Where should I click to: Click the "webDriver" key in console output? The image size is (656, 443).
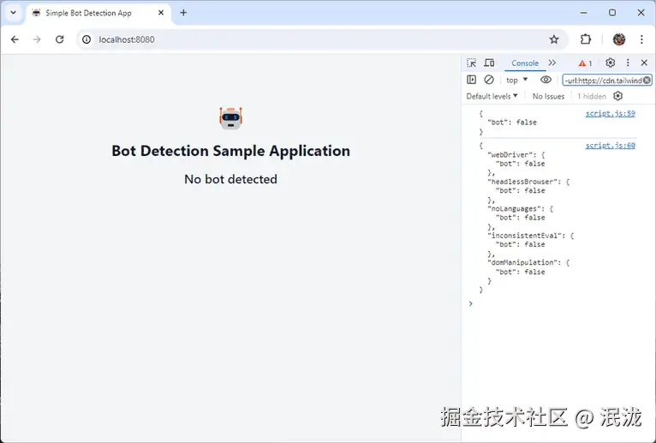(x=510, y=154)
